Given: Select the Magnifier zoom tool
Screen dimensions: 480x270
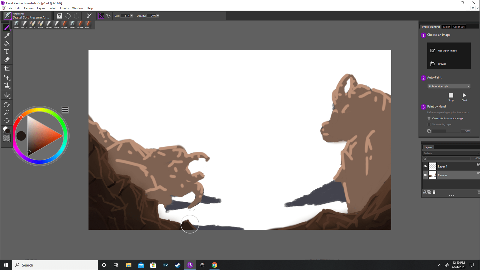Looking at the screenshot, I should point(7,112).
